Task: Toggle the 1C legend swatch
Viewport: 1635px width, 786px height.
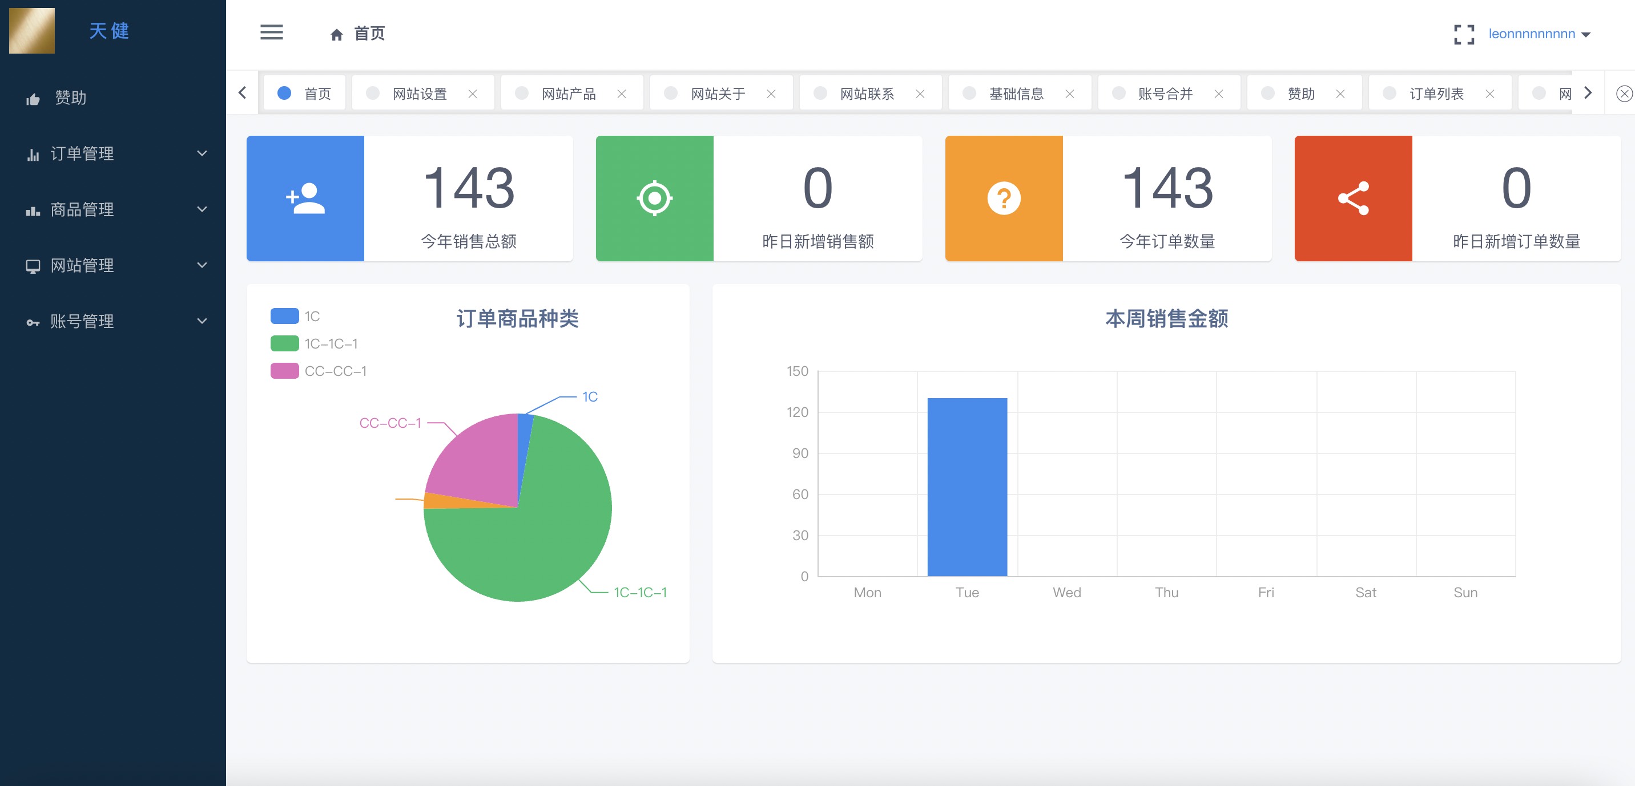Action: 284,316
